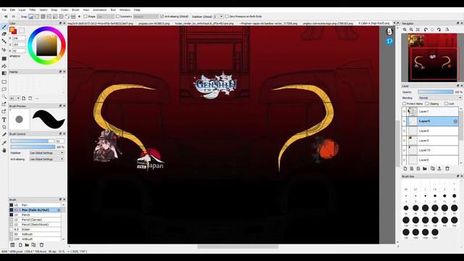Fit canvas to window in Navigator
This screenshot has width=464, height=261.
[x=418, y=30]
